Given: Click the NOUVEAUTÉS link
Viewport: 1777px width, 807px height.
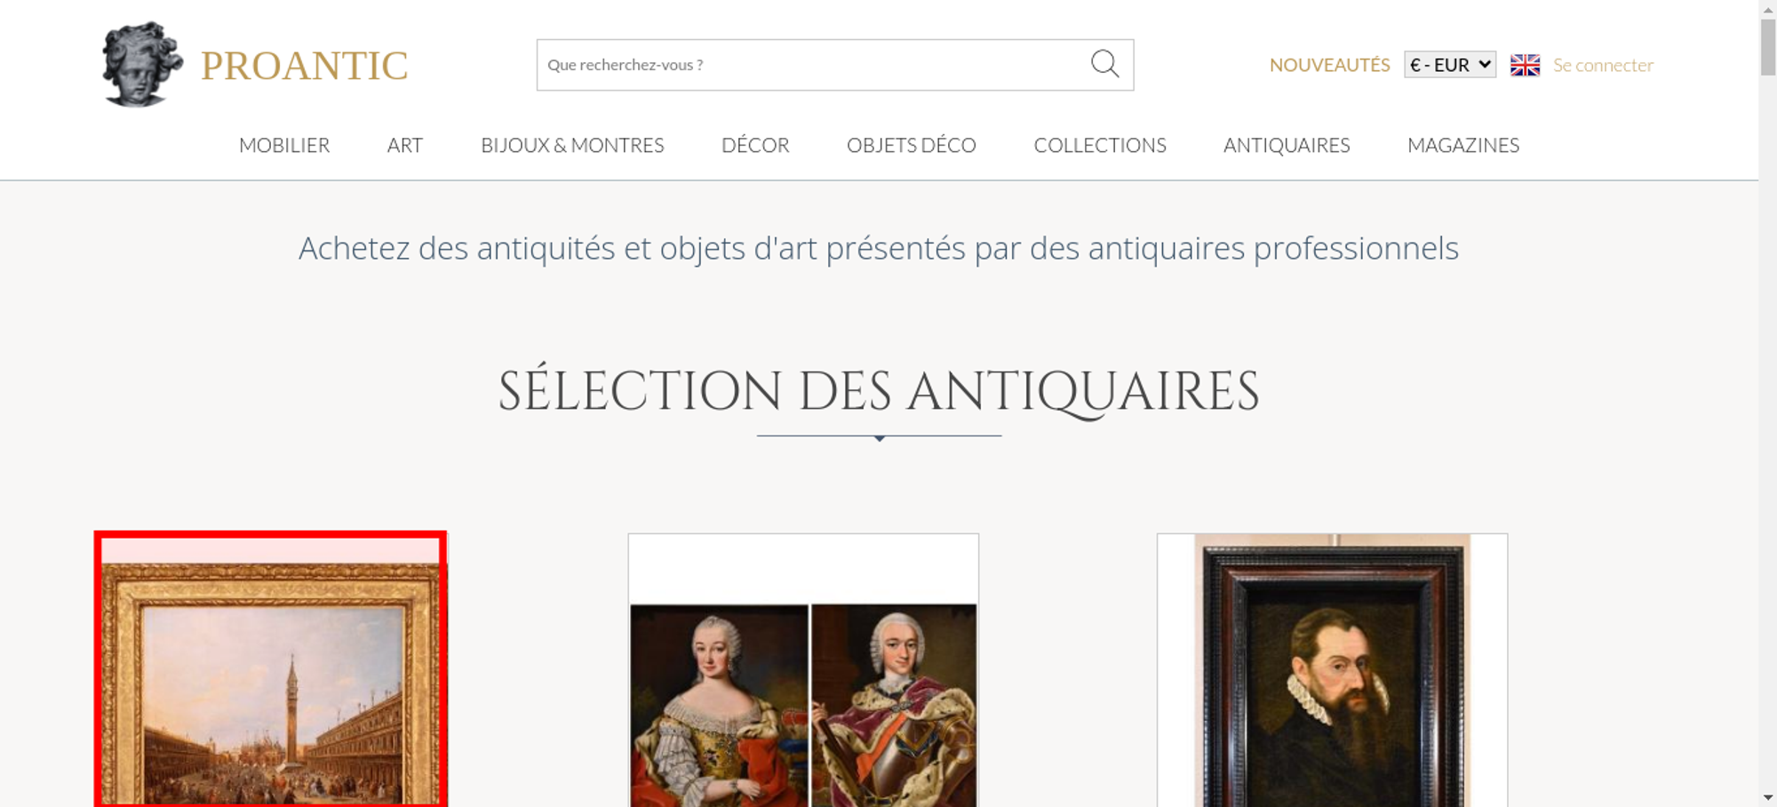Looking at the screenshot, I should [x=1329, y=65].
